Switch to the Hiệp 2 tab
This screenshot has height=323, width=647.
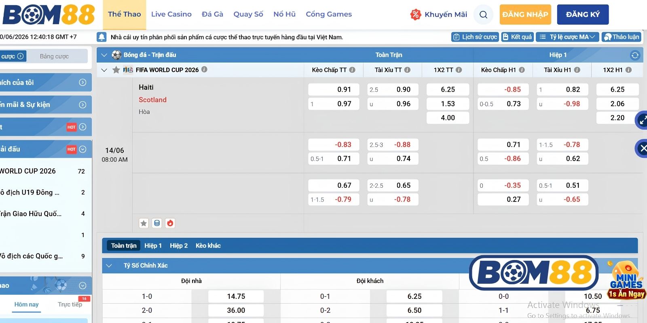[179, 245]
